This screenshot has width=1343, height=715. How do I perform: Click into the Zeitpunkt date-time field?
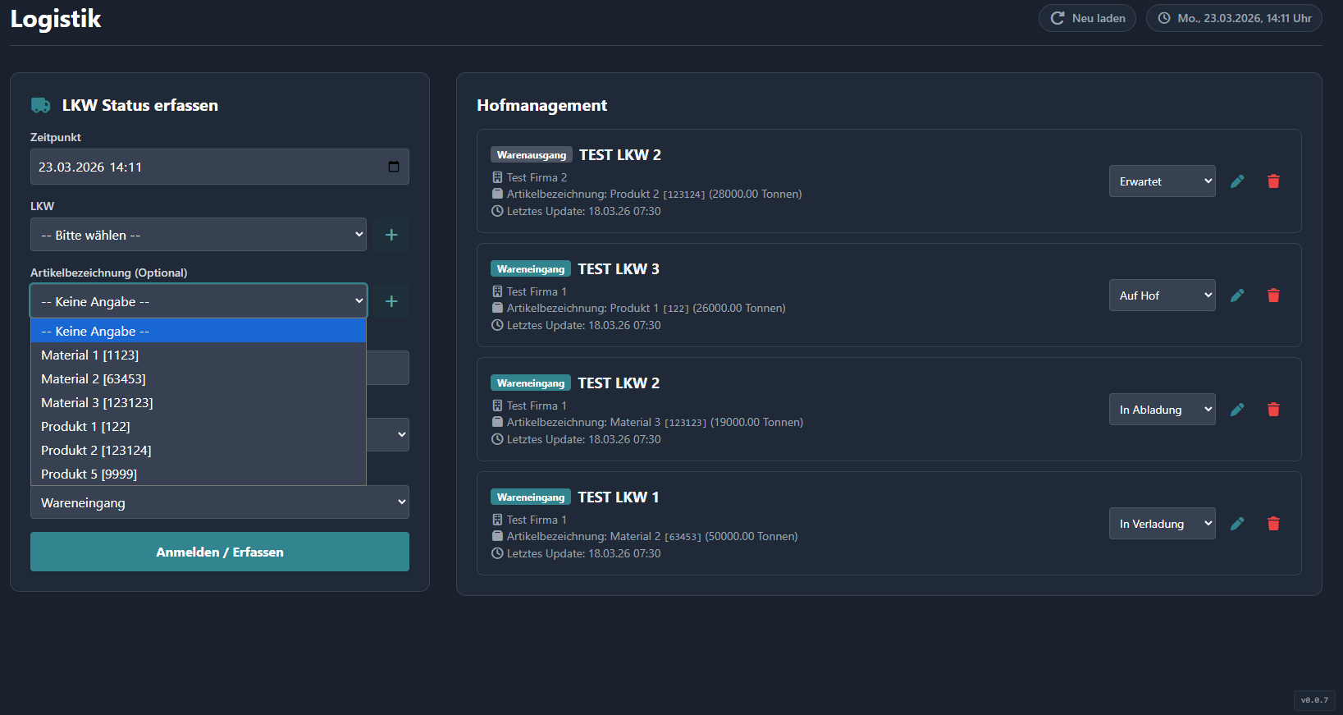[x=205, y=167]
